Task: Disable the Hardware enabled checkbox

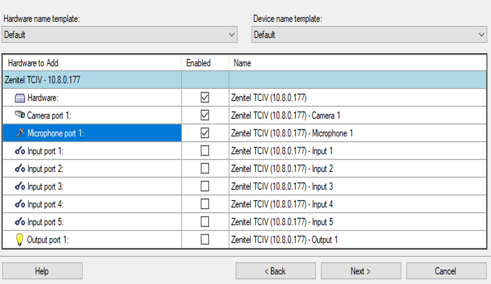Action: 205,98
